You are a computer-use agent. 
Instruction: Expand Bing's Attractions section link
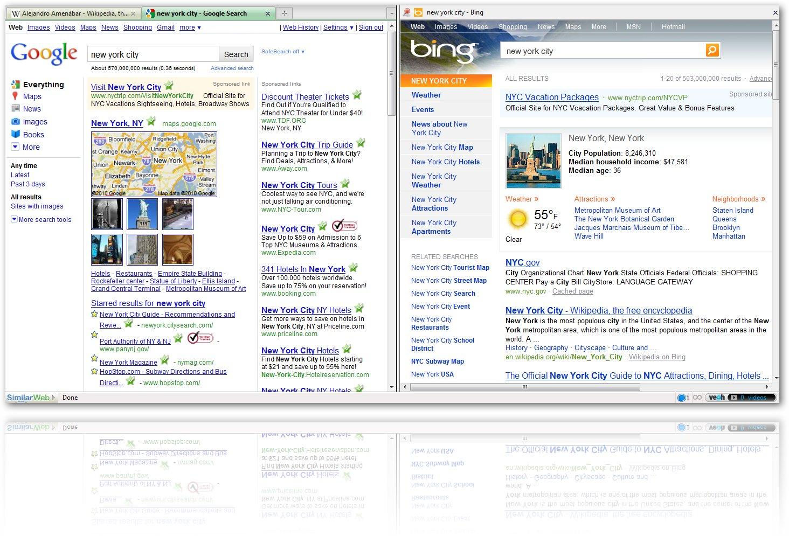[594, 199]
